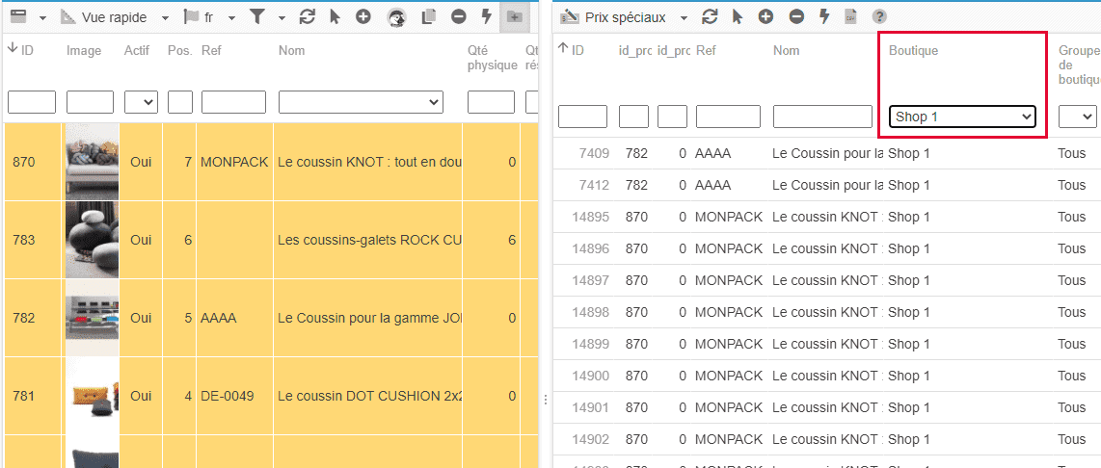The image size is (1101, 468).
Task: Click the add product plus icon in left toolbar
Action: coord(363,17)
